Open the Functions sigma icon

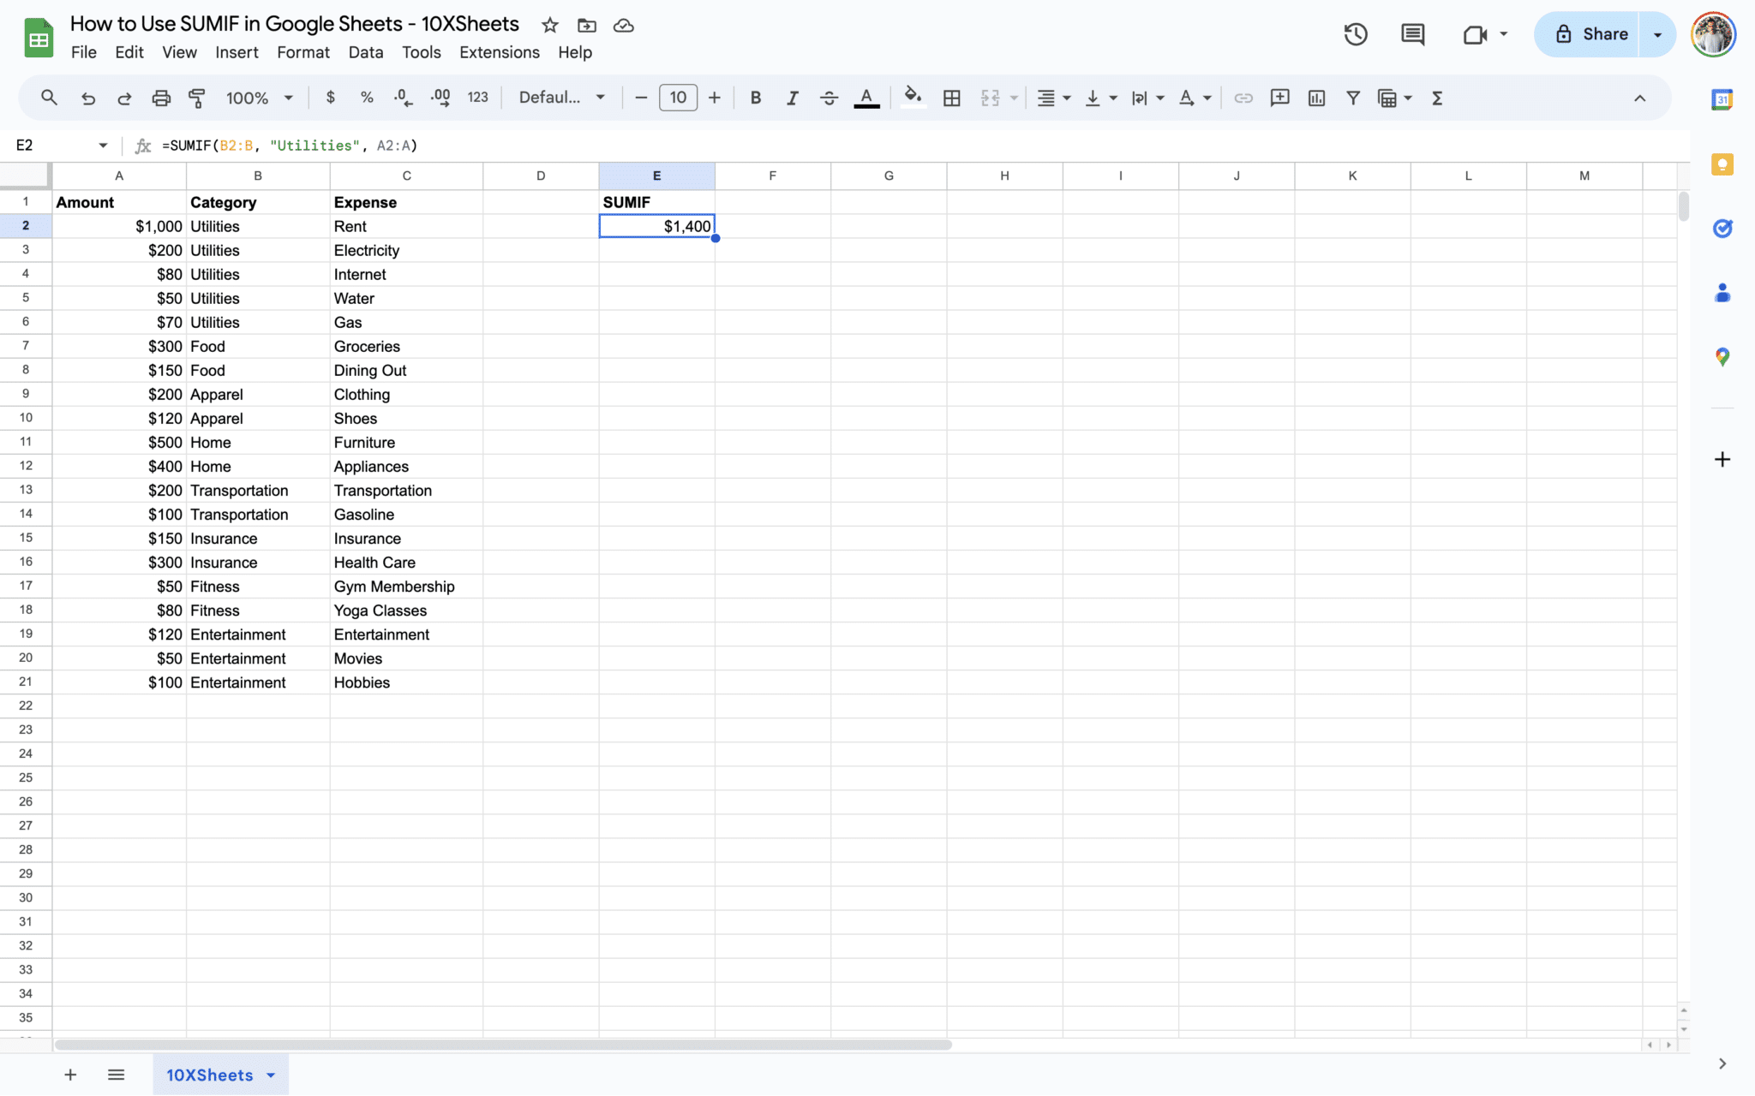click(x=1437, y=98)
